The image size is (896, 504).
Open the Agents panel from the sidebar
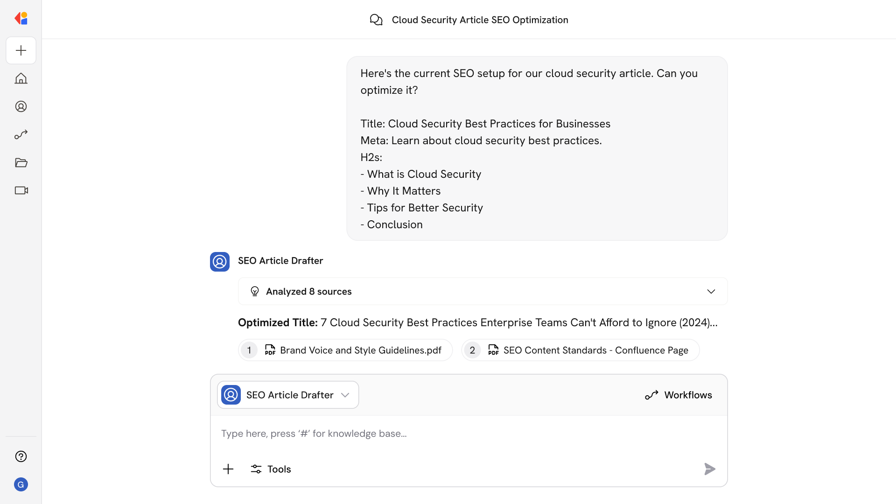tap(21, 106)
